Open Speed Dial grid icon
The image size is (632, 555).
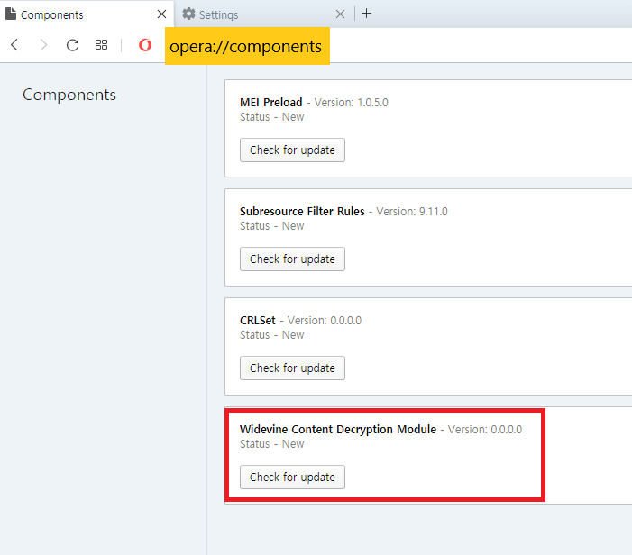(x=101, y=45)
